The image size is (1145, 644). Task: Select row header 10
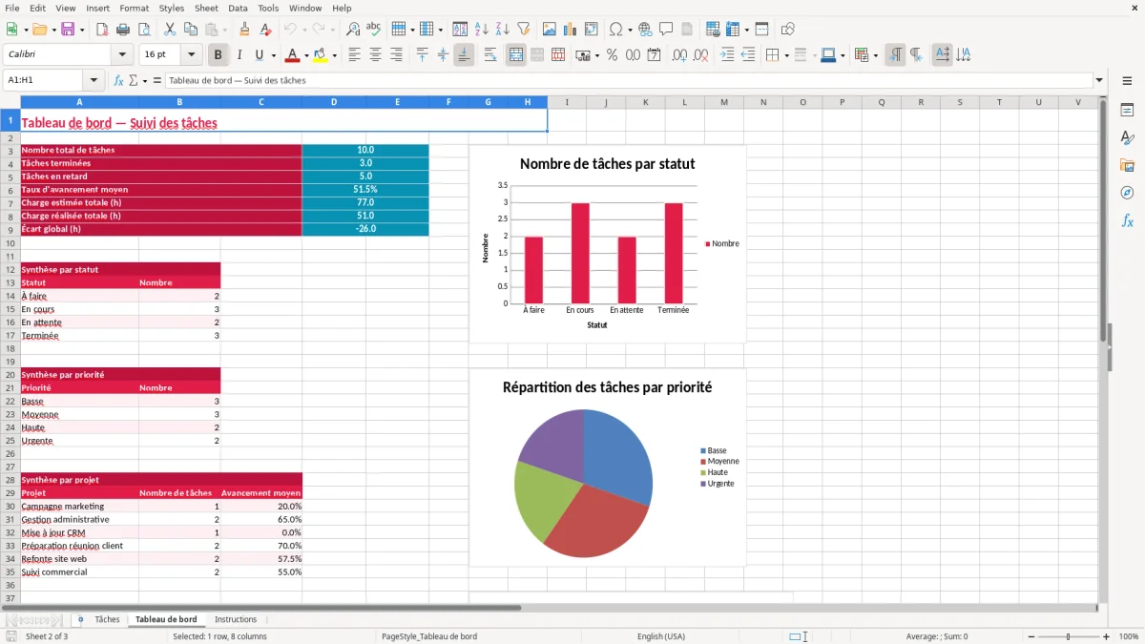click(x=10, y=243)
